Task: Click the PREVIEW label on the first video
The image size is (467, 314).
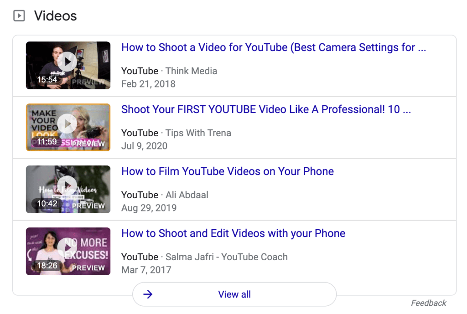Action: click(89, 82)
